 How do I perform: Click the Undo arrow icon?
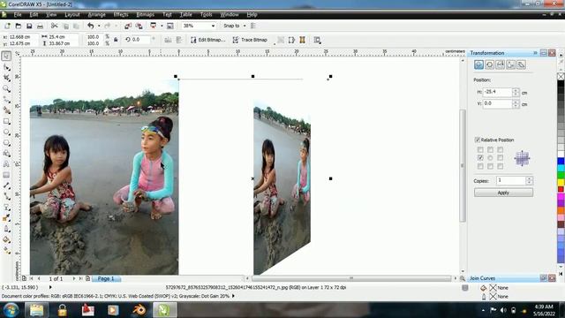click(90, 26)
